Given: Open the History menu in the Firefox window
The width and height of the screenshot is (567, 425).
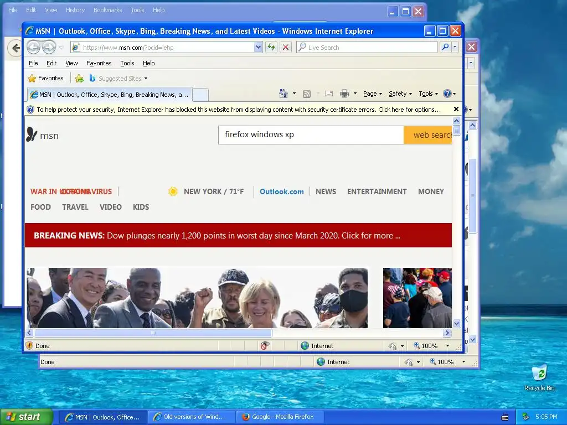Looking at the screenshot, I should [x=75, y=10].
